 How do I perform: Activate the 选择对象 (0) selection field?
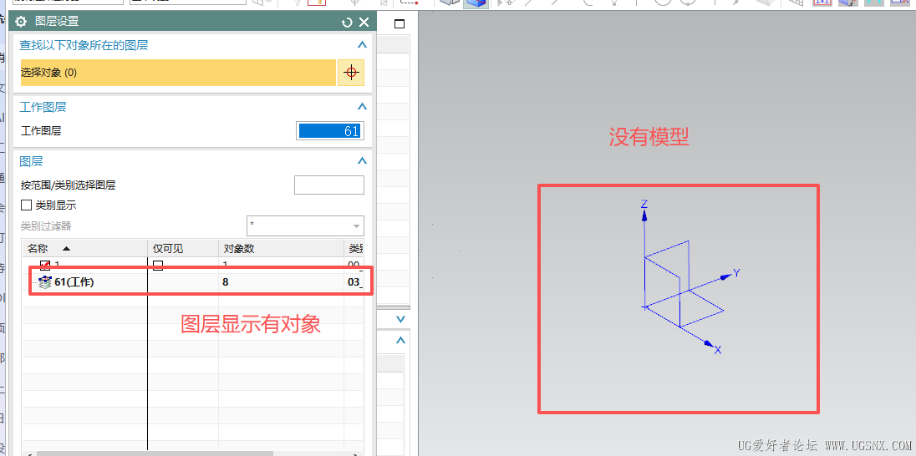pyautogui.click(x=178, y=73)
